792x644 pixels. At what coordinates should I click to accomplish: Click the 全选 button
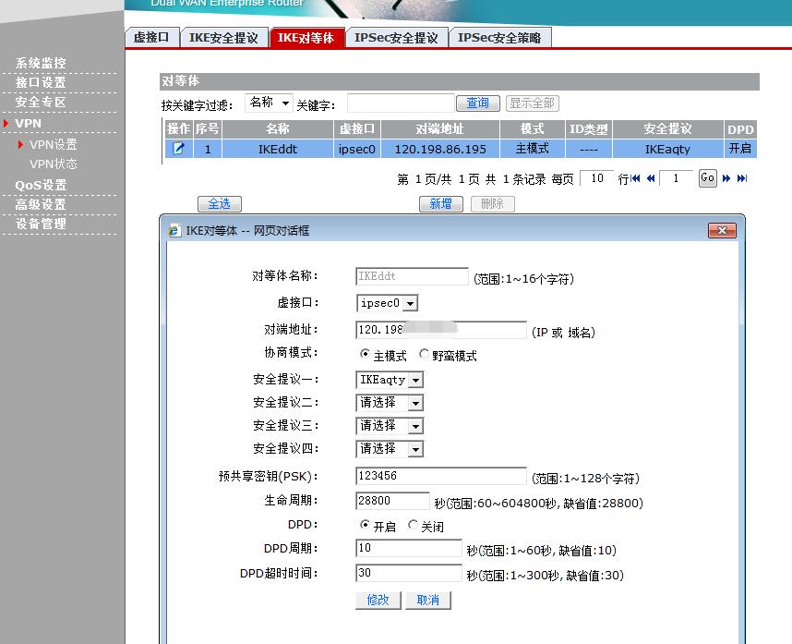(x=219, y=203)
